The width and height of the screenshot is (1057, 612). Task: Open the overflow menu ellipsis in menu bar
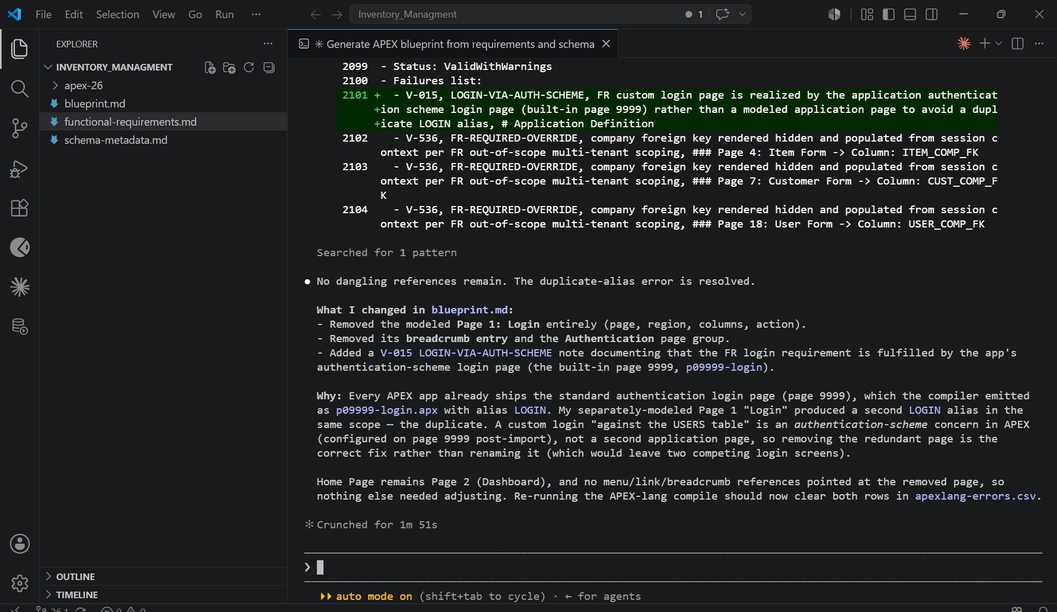[x=256, y=14]
